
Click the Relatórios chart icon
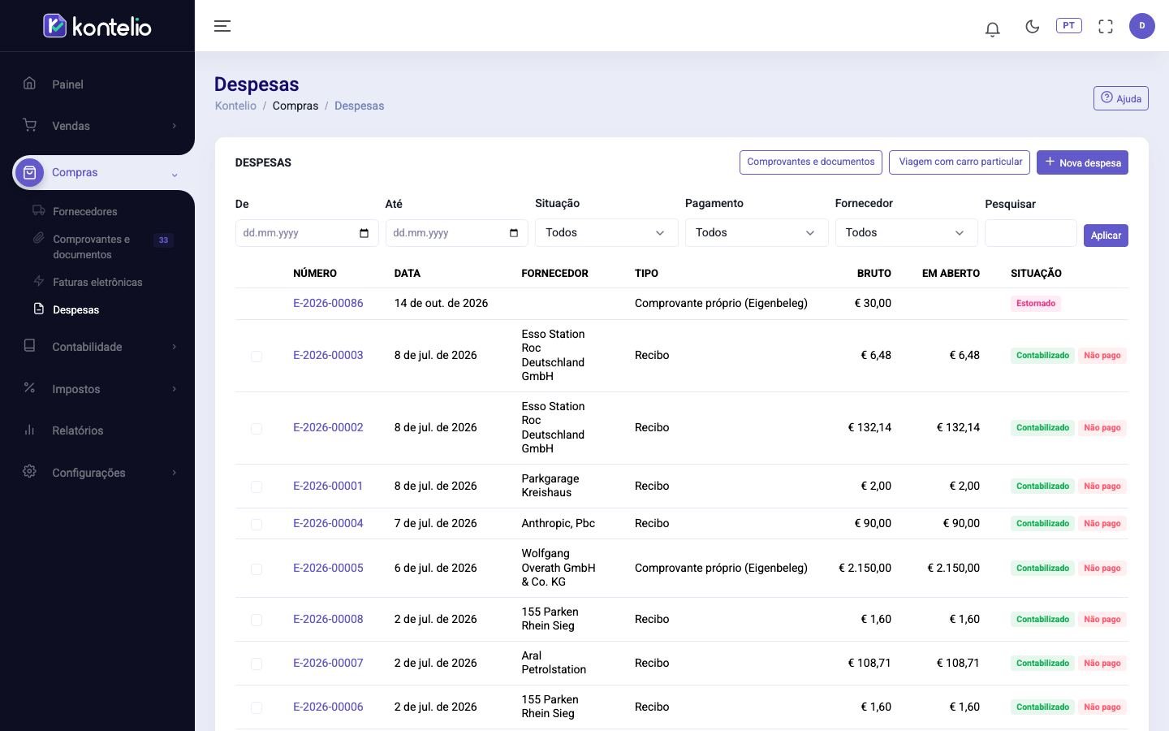pos(29,430)
